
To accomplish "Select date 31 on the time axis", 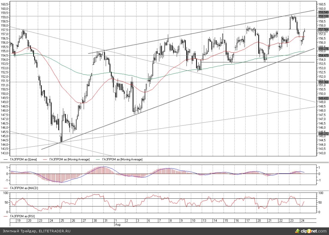I will tap(106, 221).
